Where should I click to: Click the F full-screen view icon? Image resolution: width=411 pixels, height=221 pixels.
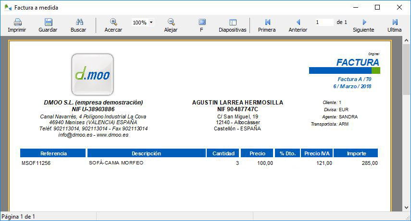click(202, 22)
